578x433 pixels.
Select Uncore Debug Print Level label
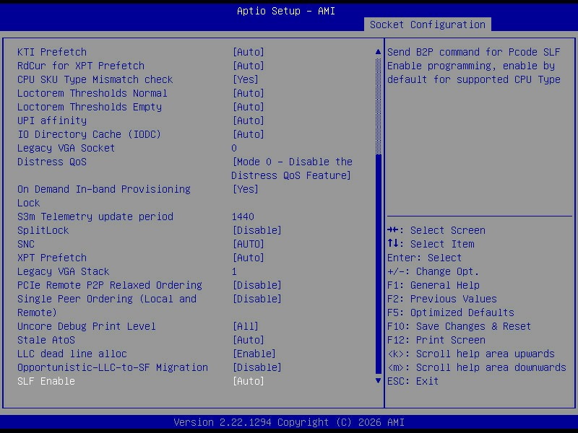(87, 326)
